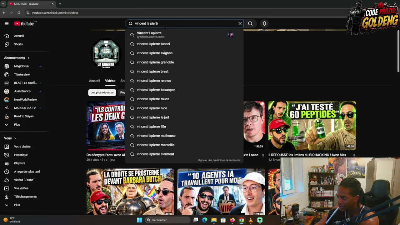The image size is (400, 225).
Task: Switch to the channel Accueil tab
Action: coord(94,81)
